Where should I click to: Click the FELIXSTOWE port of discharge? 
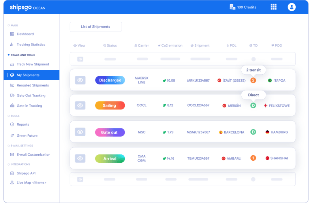coord(279,106)
